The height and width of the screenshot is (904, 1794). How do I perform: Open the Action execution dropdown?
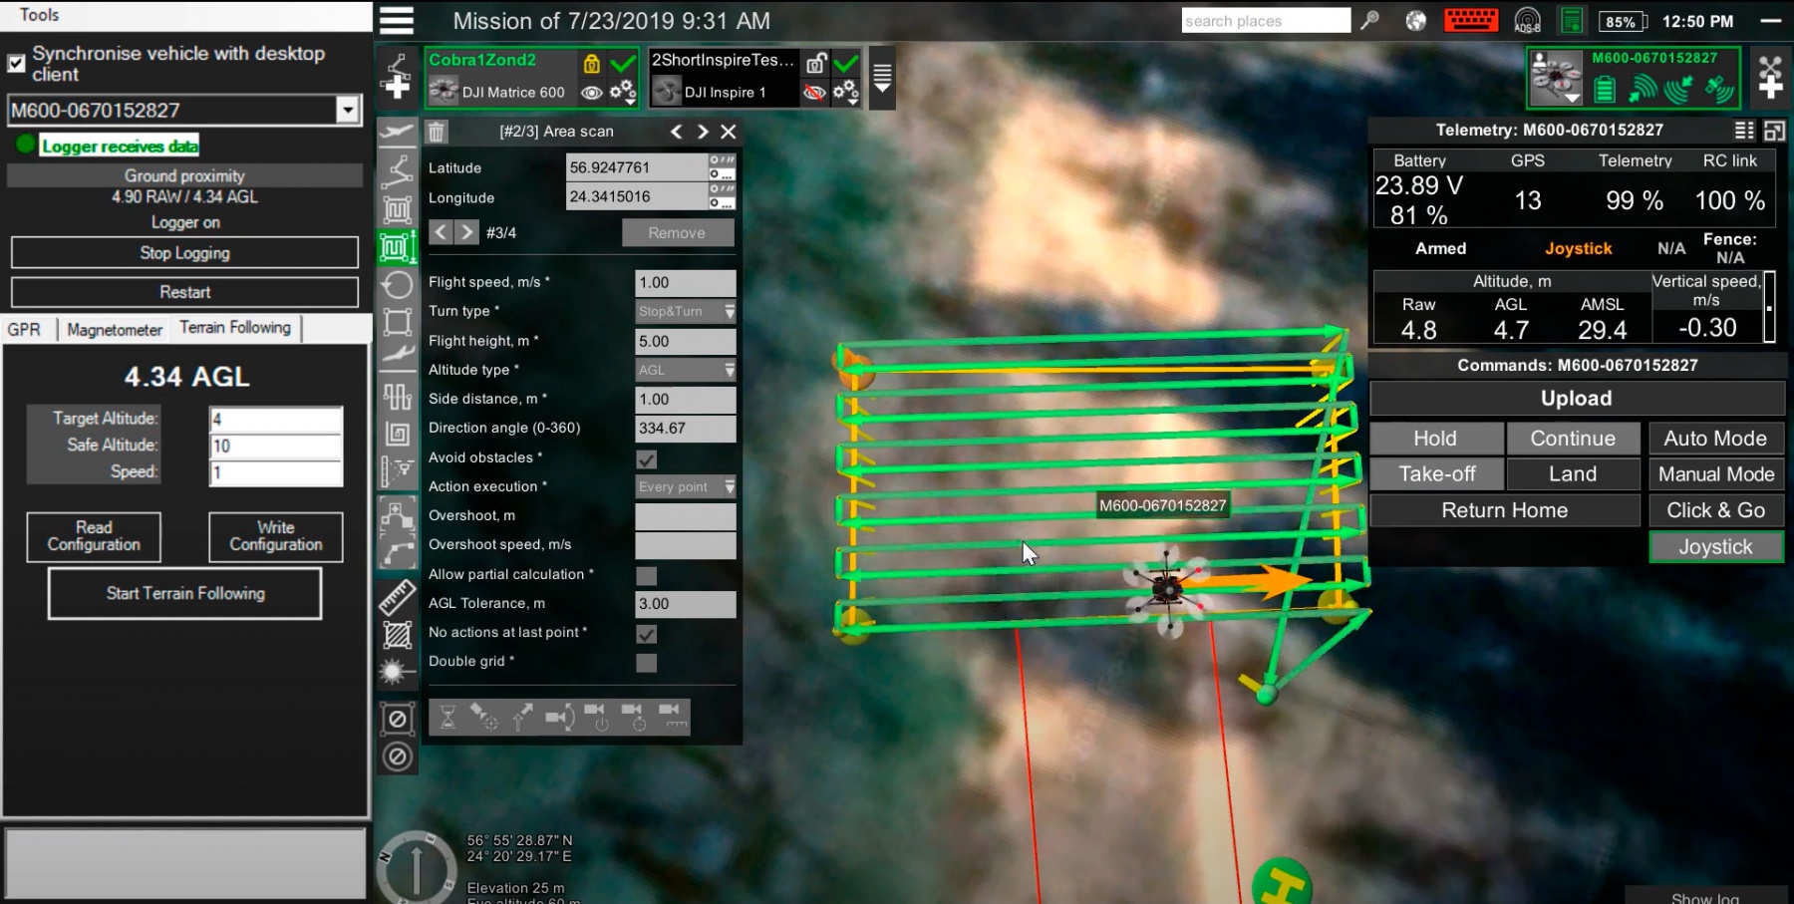coord(686,487)
